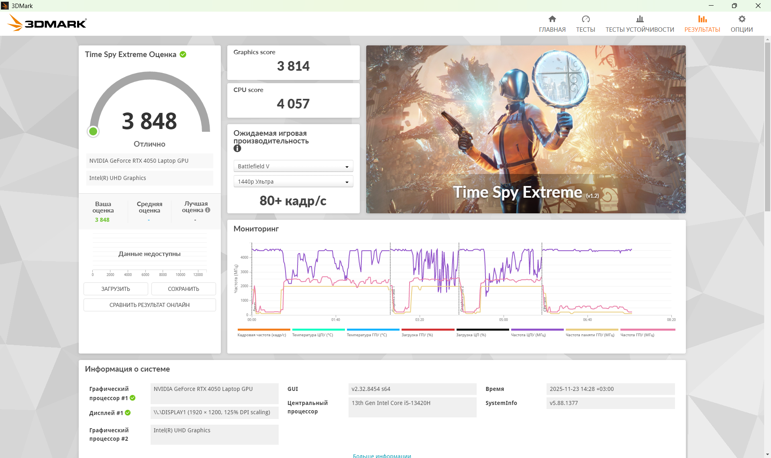Screen dimensions: 771x458
Task: Click the scroll up arrow at top right
Action: (x=767, y=39)
